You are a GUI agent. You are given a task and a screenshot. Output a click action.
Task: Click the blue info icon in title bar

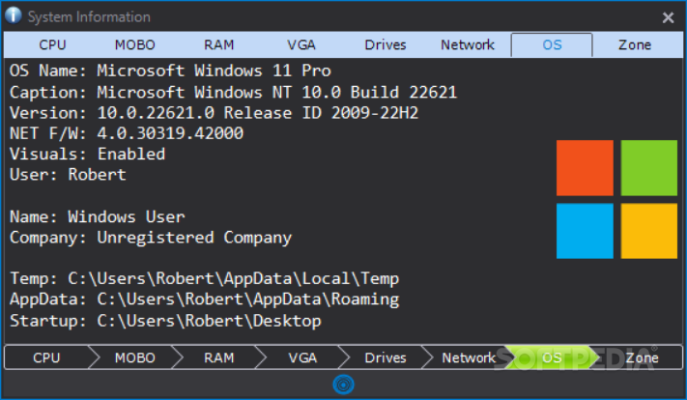14,15
